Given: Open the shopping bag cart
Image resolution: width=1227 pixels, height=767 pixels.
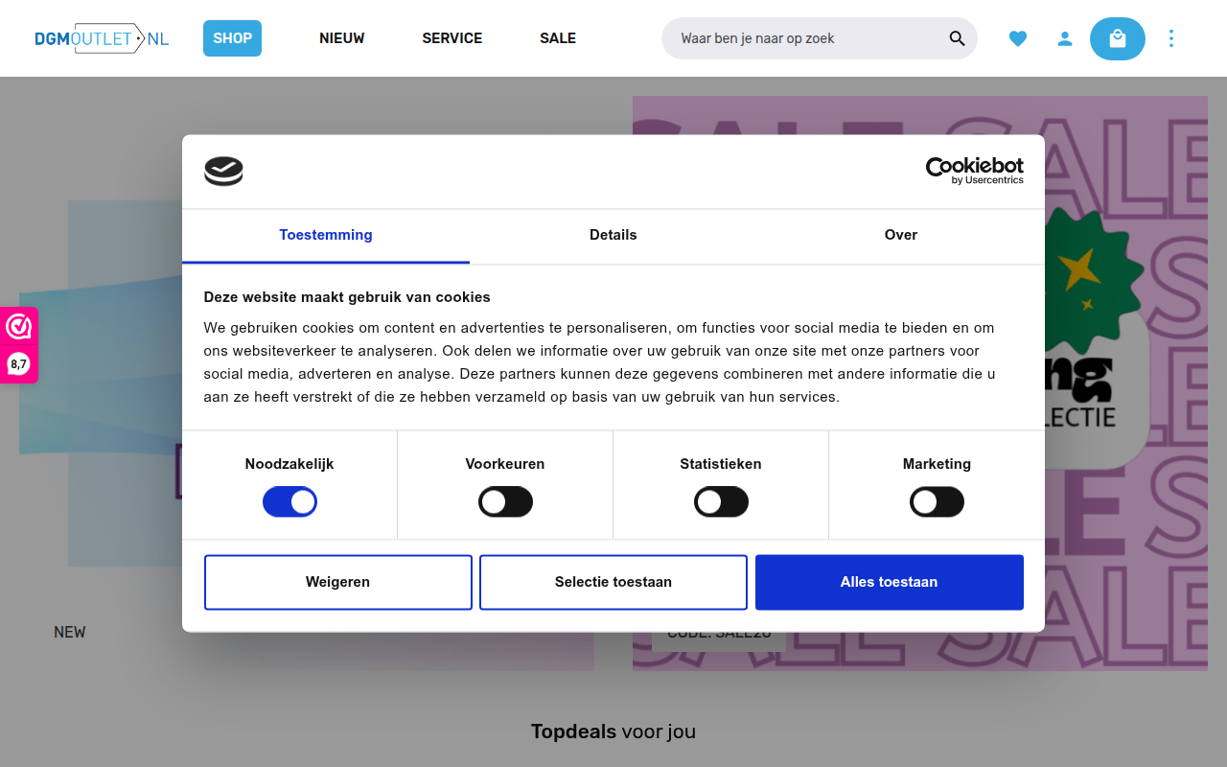Looking at the screenshot, I should (x=1118, y=38).
